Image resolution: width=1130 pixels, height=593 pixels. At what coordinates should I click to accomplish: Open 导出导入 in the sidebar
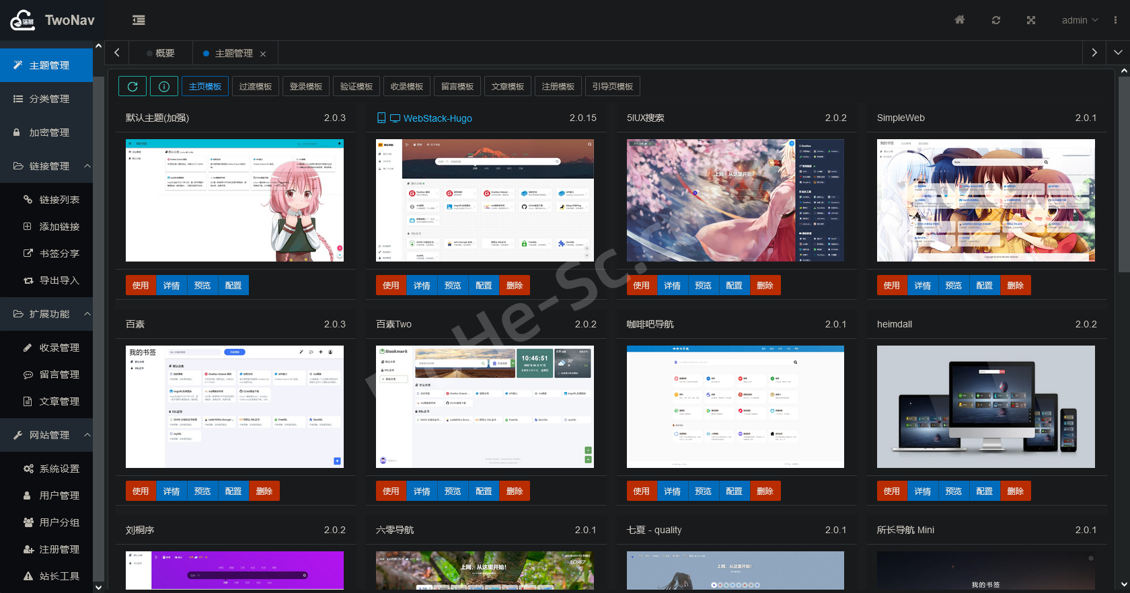[x=46, y=280]
